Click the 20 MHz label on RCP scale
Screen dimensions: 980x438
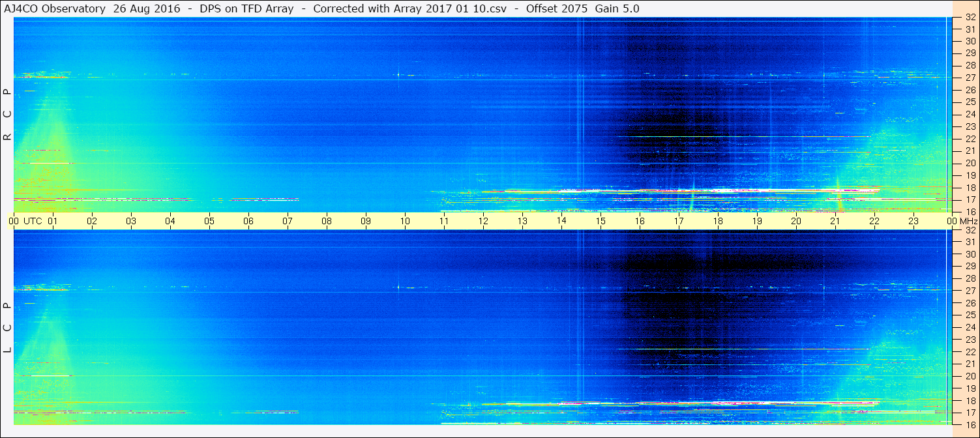[x=970, y=163]
